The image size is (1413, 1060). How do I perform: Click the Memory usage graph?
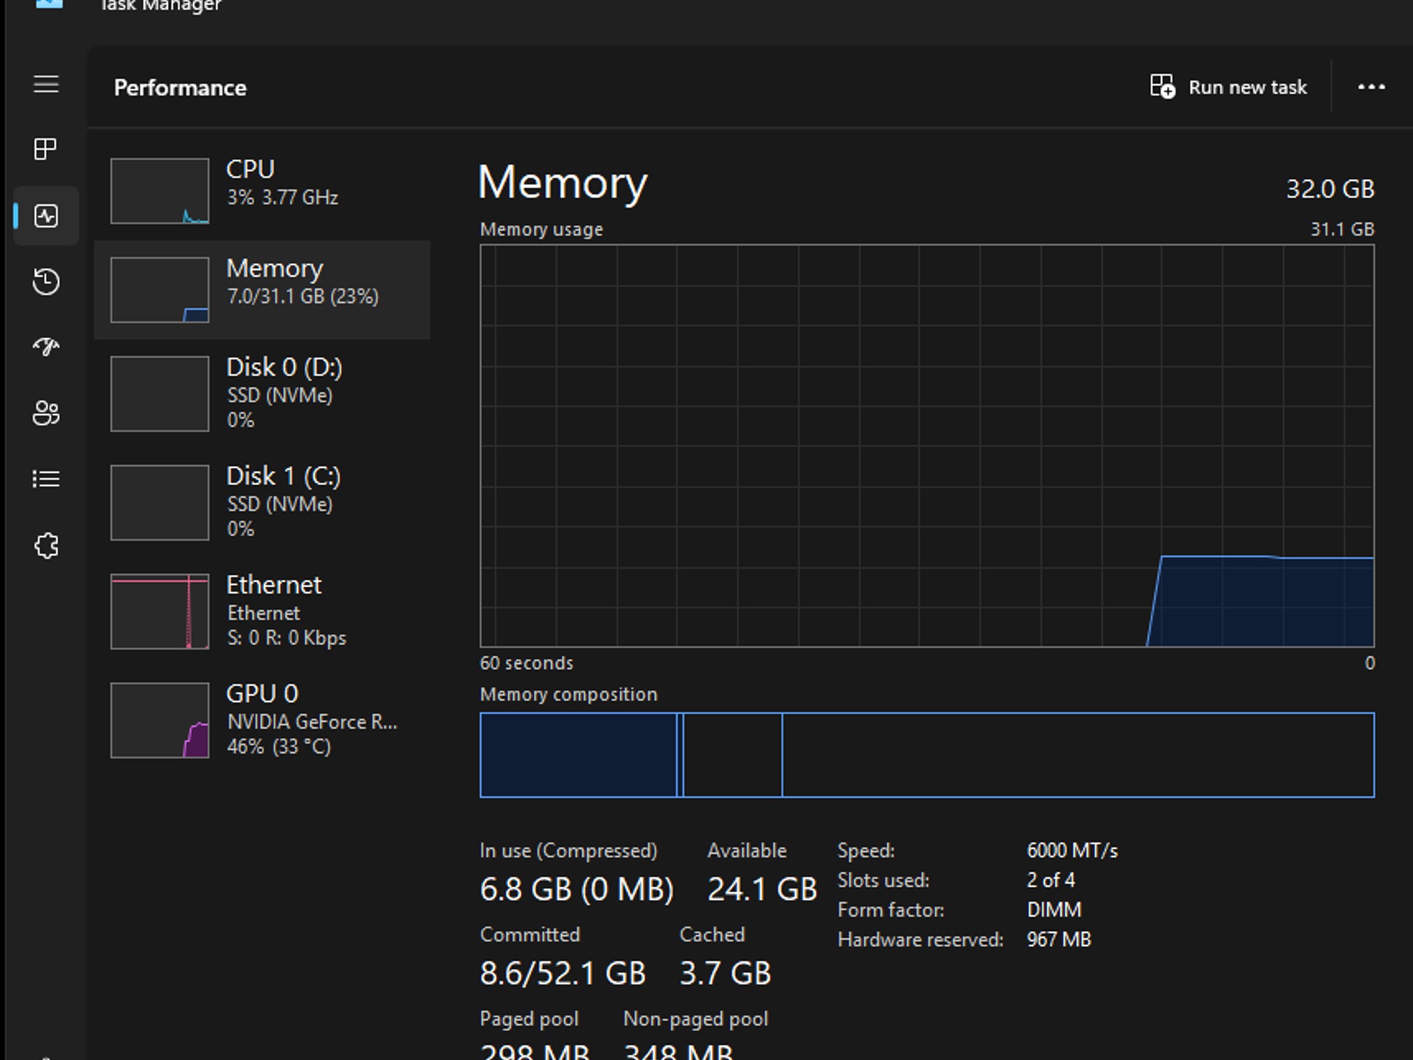click(x=927, y=446)
